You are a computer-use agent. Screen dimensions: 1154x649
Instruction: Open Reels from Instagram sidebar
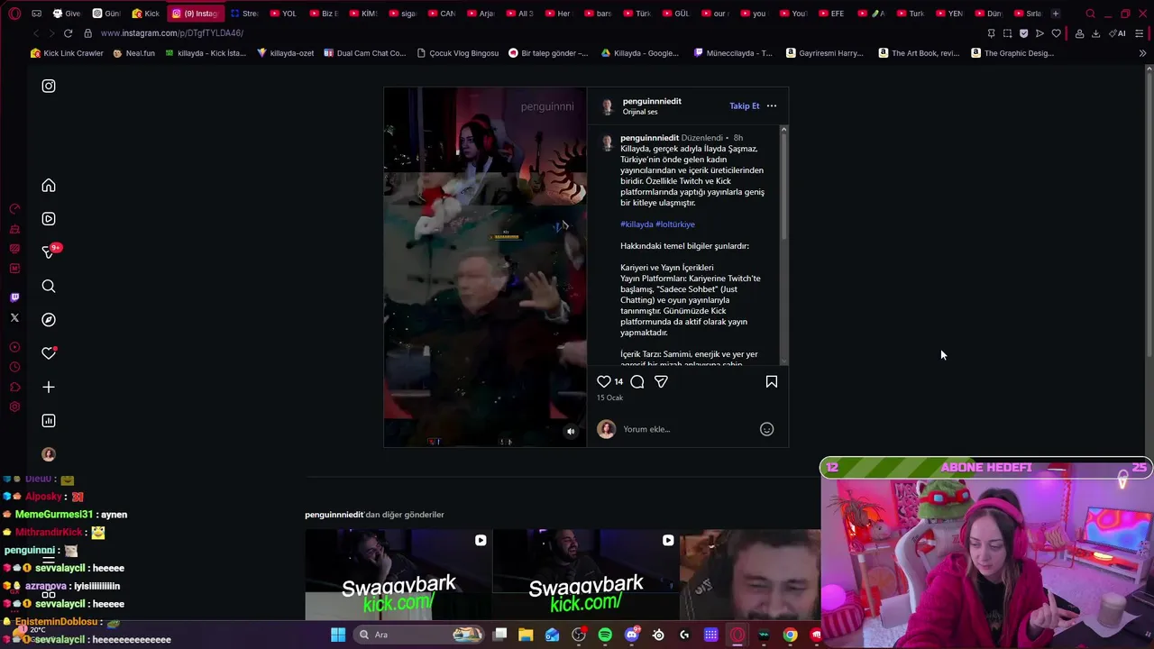(49, 219)
